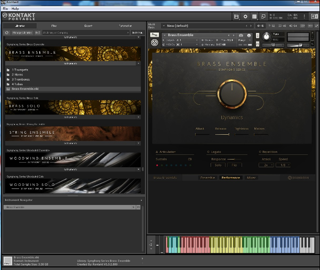Screen dimensions: 320x270
Task: Select previous instrument arrow beside Brass Ensemble
Action: [x=229, y=35]
